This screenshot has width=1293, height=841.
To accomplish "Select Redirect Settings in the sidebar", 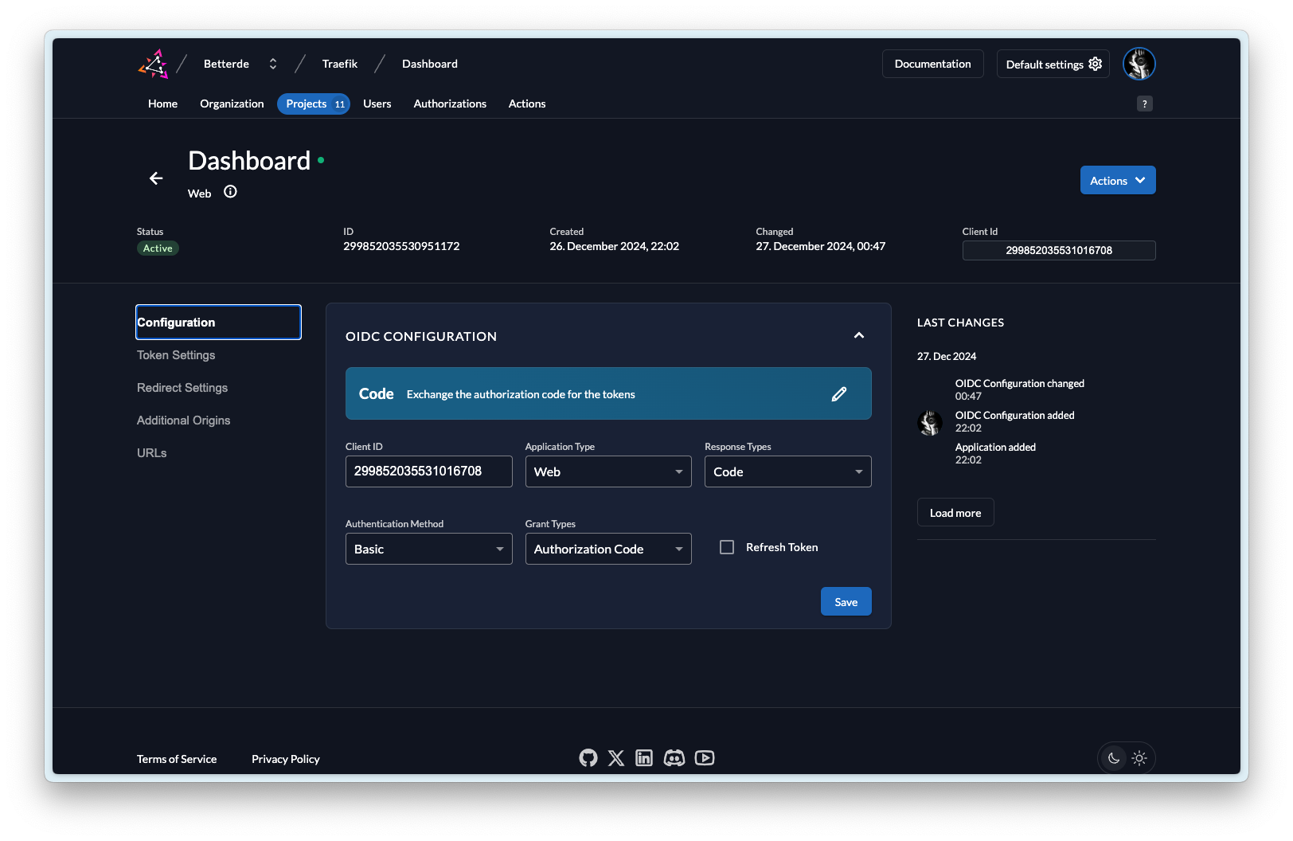I will coord(182,388).
